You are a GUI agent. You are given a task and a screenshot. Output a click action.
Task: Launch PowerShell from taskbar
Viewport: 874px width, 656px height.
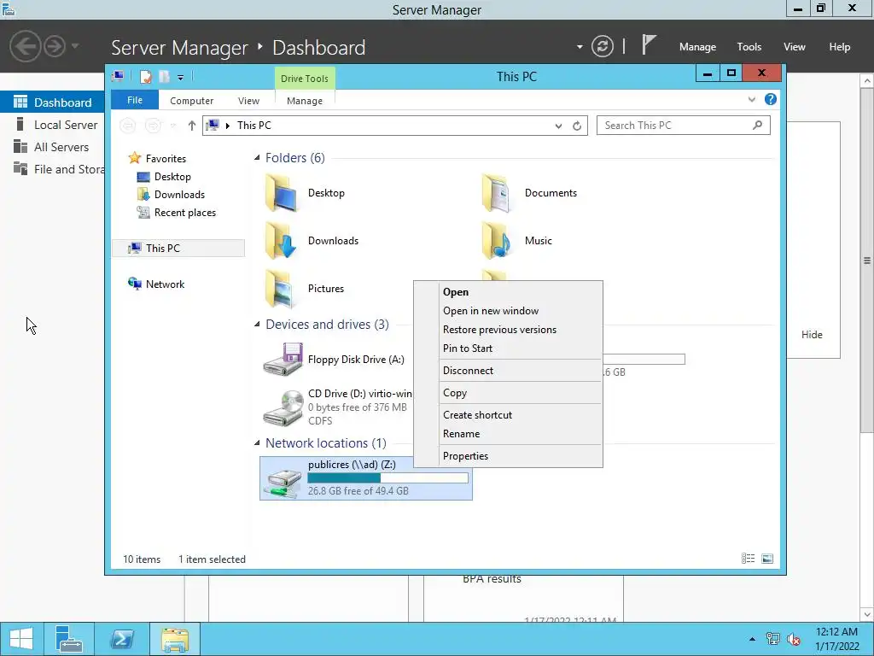click(x=121, y=639)
